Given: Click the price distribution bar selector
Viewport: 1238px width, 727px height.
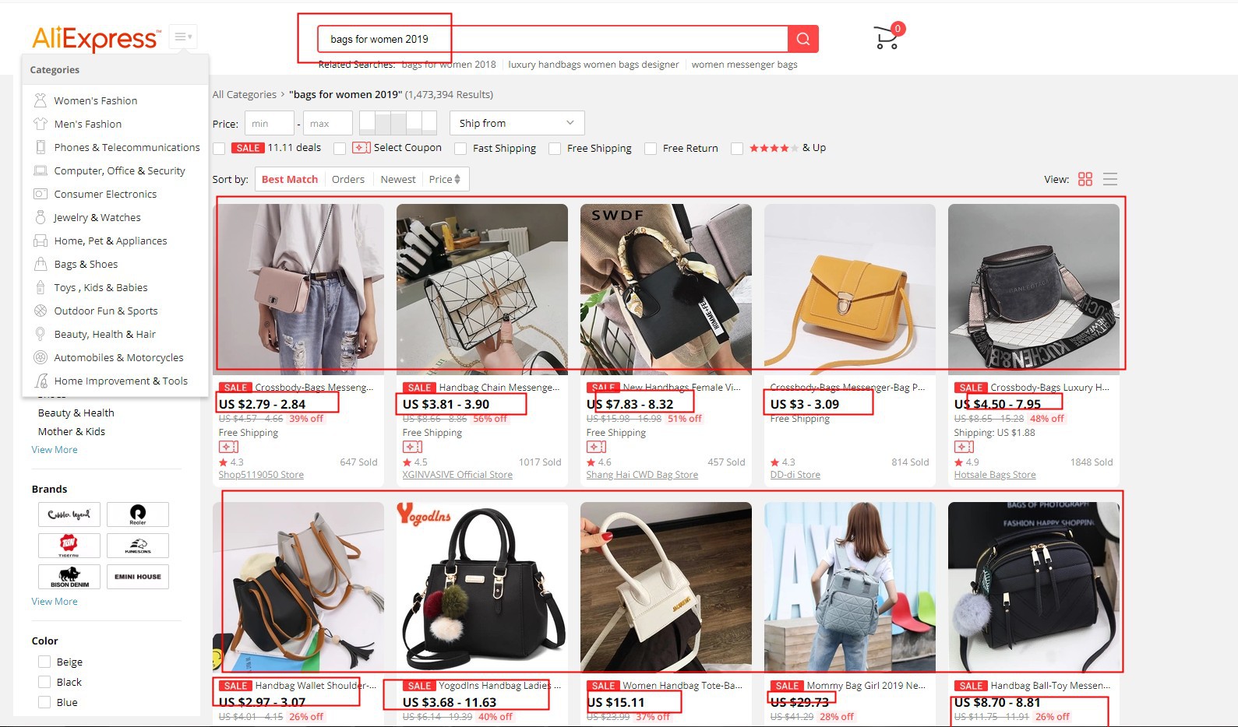Looking at the screenshot, I should pyautogui.click(x=397, y=123).
